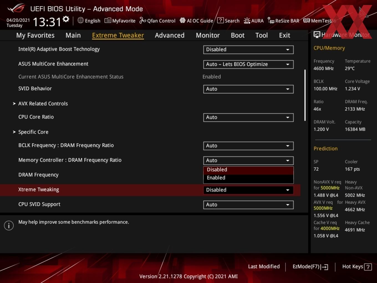Click the settings list scrollbar
This screenshot has width=377, height=283.
(x=305, y=95)
